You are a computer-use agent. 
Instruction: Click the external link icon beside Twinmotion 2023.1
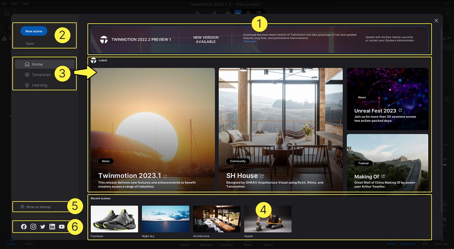click(x=165, y=176)
